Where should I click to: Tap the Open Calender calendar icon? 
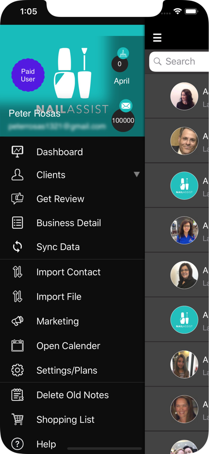[x=17, y=345]
